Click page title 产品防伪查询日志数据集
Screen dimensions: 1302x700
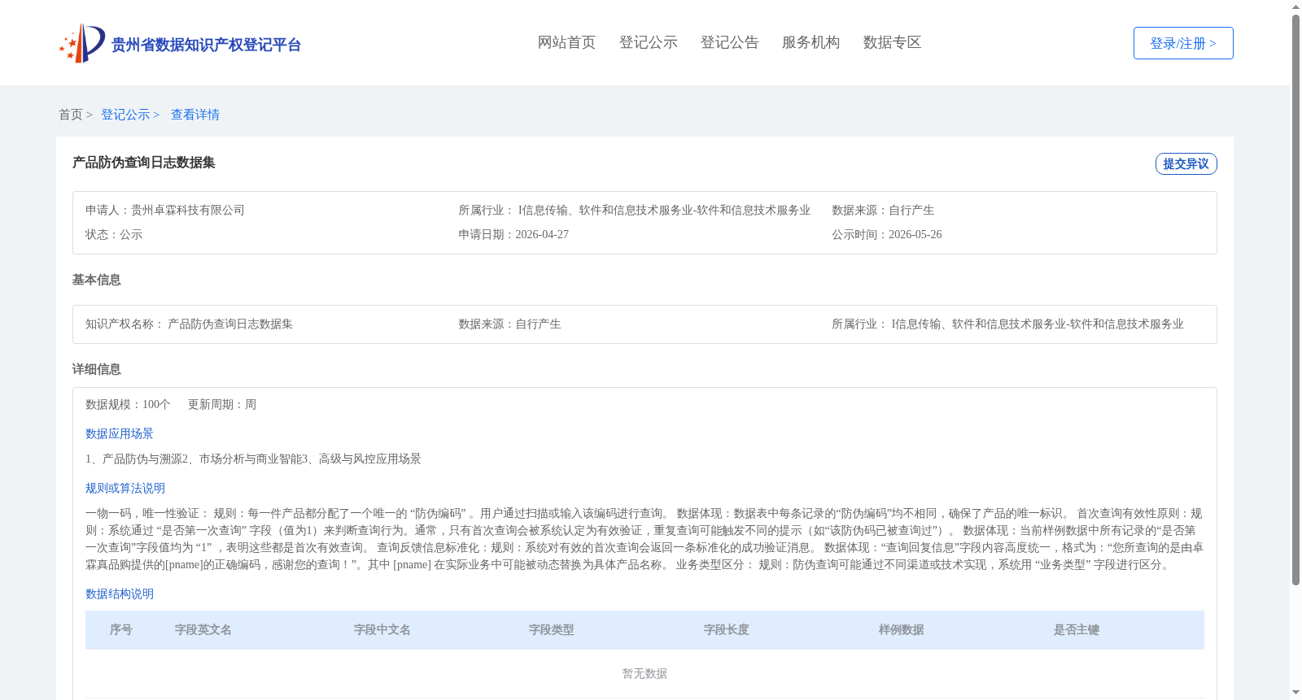pos(144,163)
